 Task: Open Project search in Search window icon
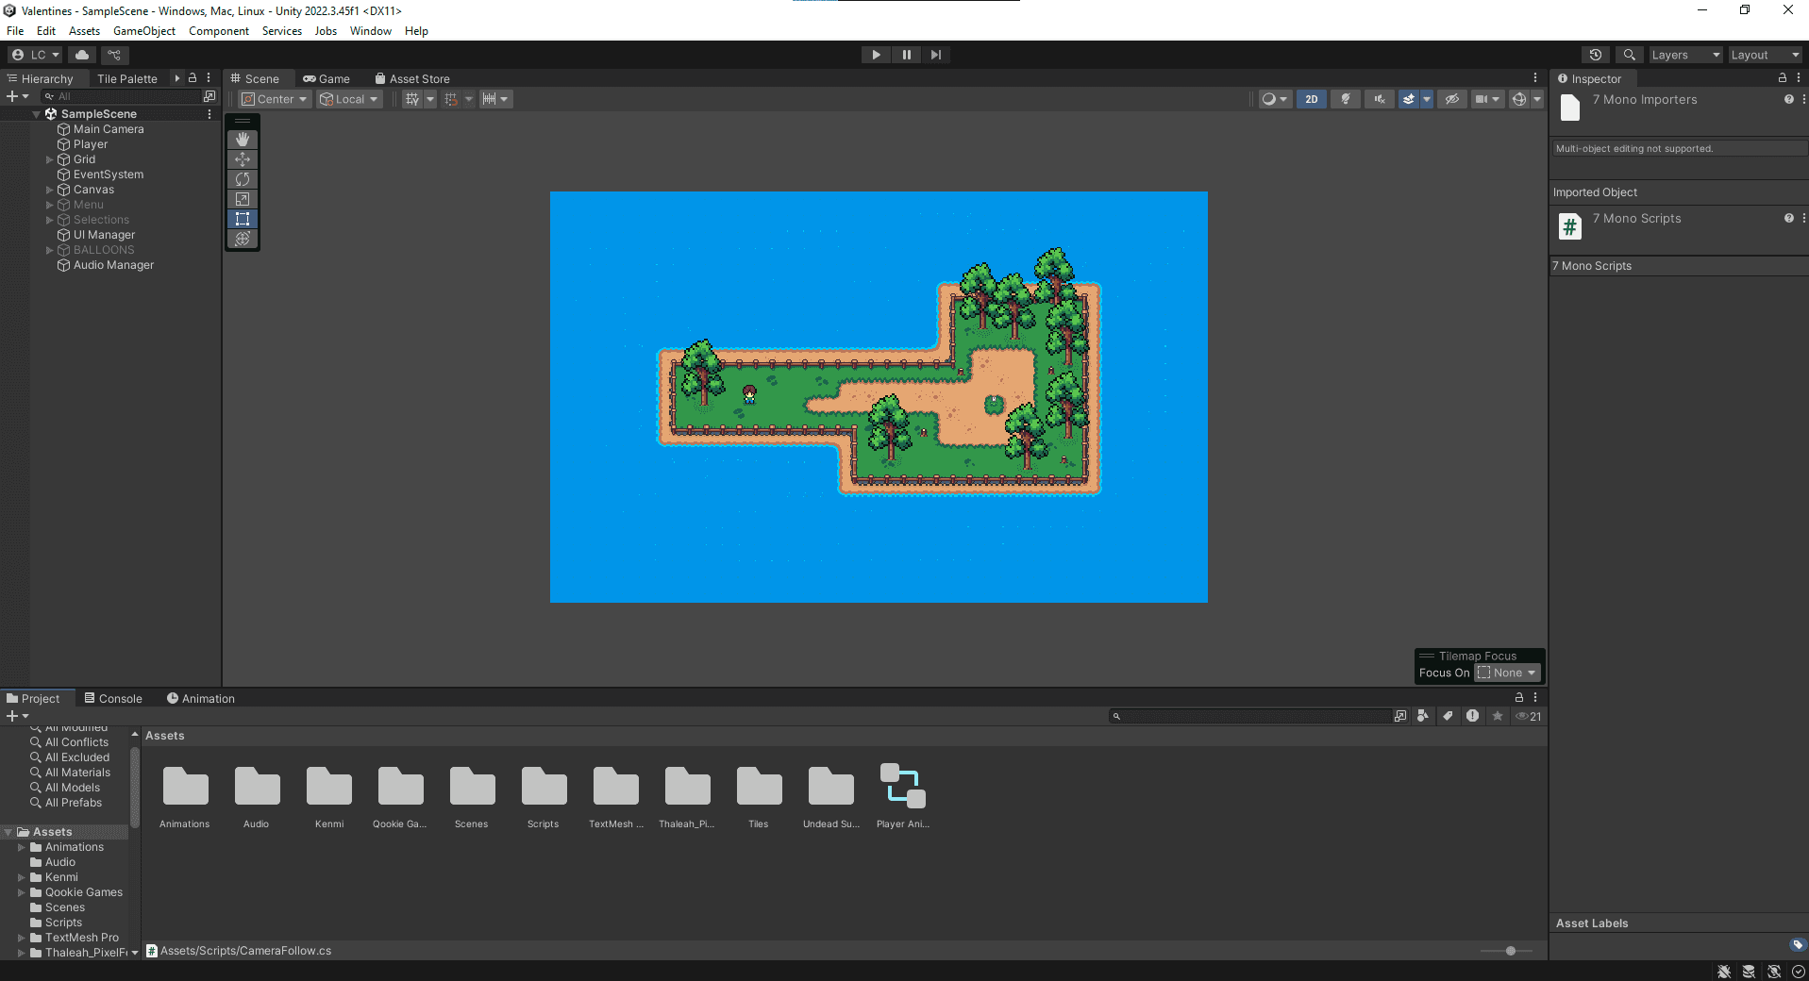tap(1400, 716)
